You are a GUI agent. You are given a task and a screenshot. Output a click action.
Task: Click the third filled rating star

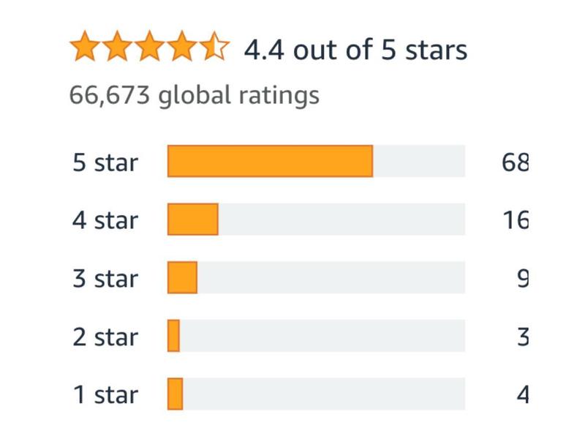pyautogui.click(x=149, y=46)
